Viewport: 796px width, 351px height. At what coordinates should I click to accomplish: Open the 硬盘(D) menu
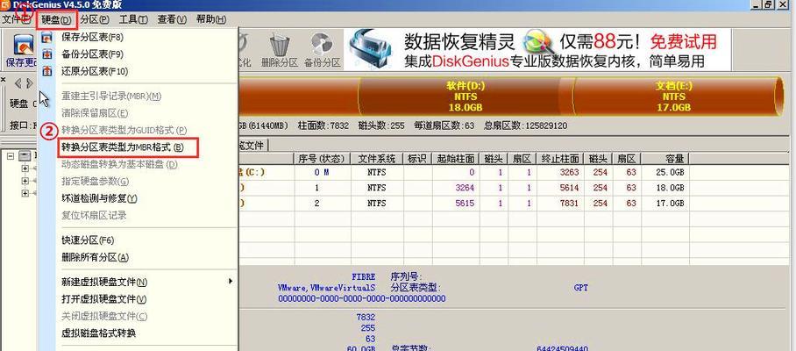(x=57, y=20)
